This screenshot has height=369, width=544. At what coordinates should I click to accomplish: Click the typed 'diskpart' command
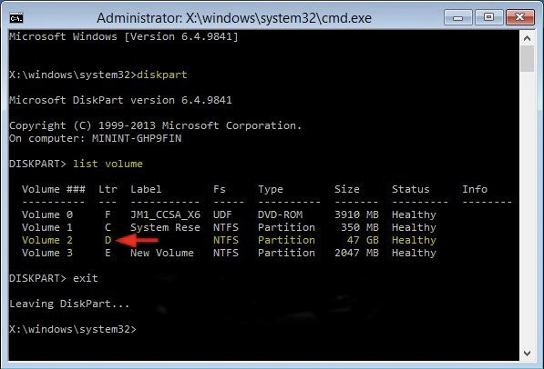162,75
